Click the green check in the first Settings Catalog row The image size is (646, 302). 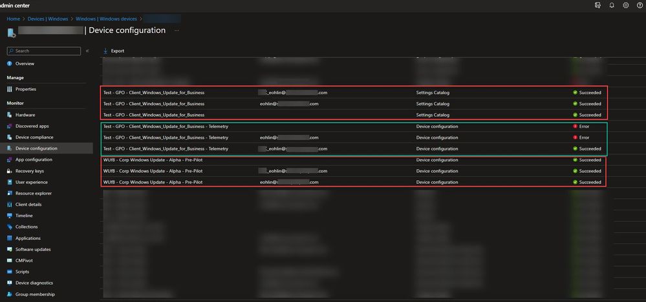(575, 92)
